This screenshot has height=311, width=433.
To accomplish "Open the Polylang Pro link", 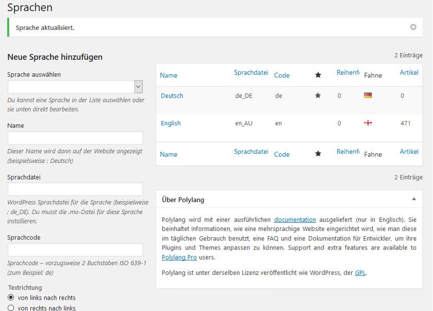I will tap(179, 257).
